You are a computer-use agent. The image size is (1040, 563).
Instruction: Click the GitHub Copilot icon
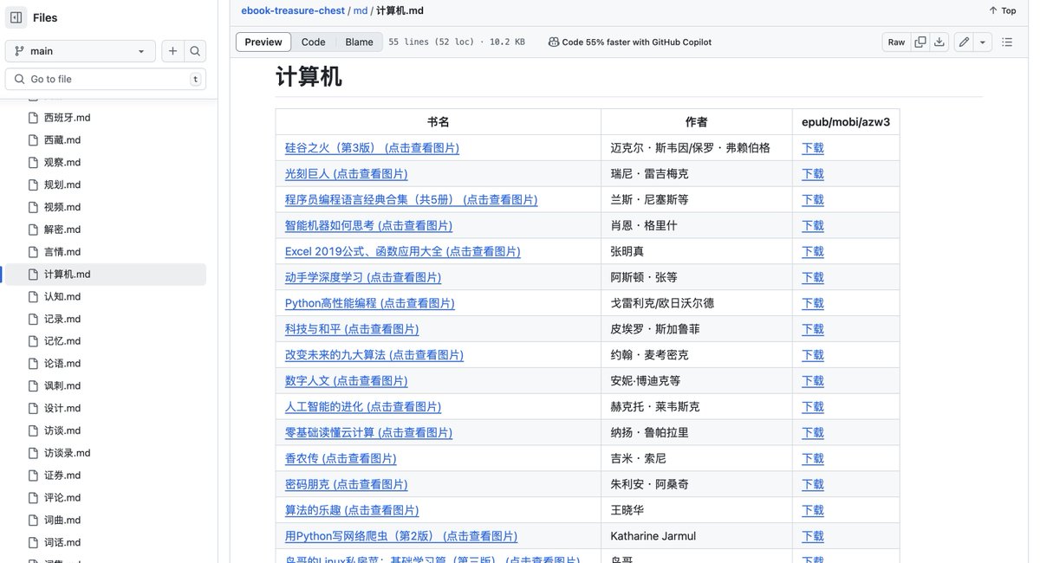pos(553,41)
